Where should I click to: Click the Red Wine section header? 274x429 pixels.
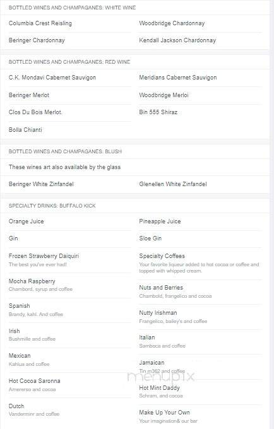coord(69,62)
